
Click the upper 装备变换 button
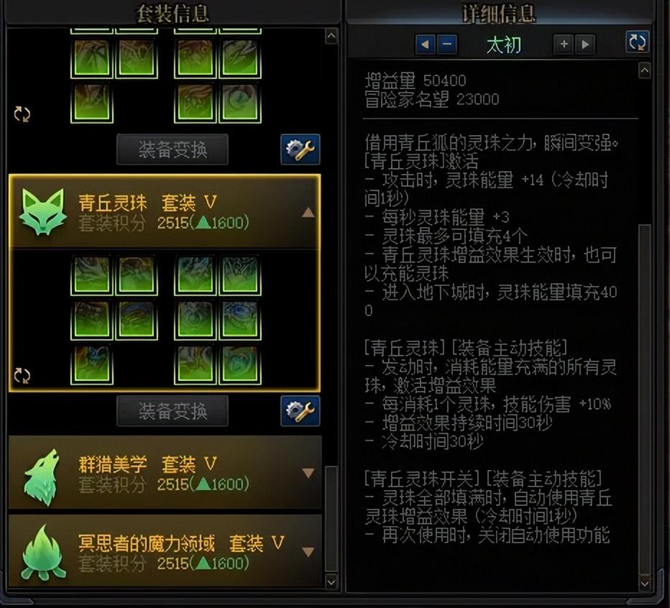(x=173, y=149)
